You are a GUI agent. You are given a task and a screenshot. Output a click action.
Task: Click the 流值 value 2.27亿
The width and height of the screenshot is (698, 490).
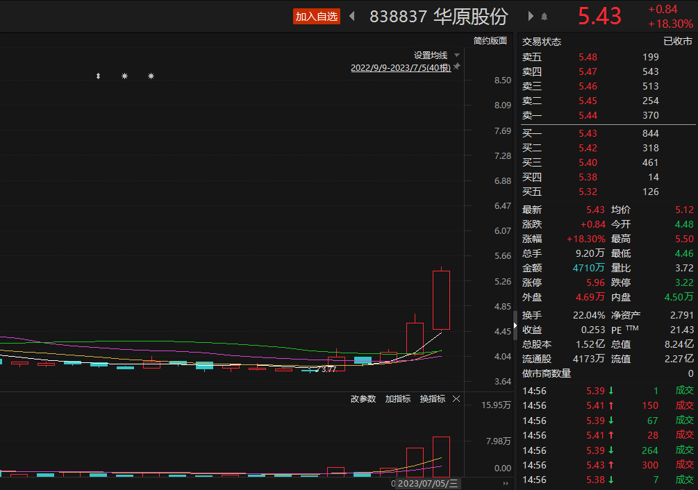pyautogui.click(x=679, y=359)
